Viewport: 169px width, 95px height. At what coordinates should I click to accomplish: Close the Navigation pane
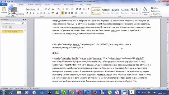click(26, 20)
